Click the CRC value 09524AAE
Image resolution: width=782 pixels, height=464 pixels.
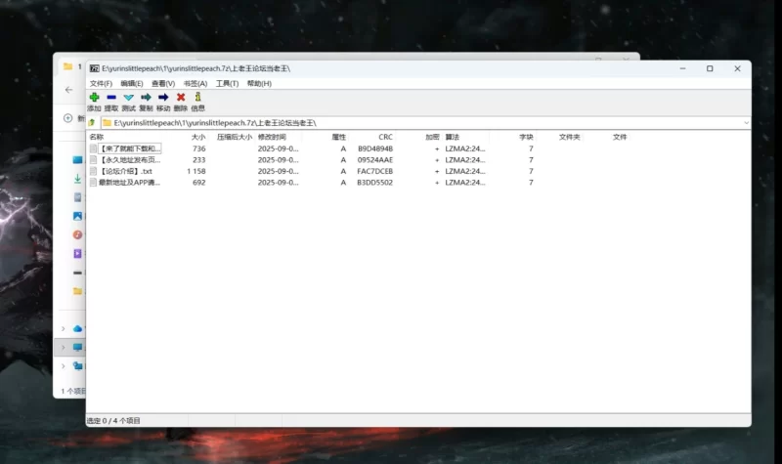point(375,160)
